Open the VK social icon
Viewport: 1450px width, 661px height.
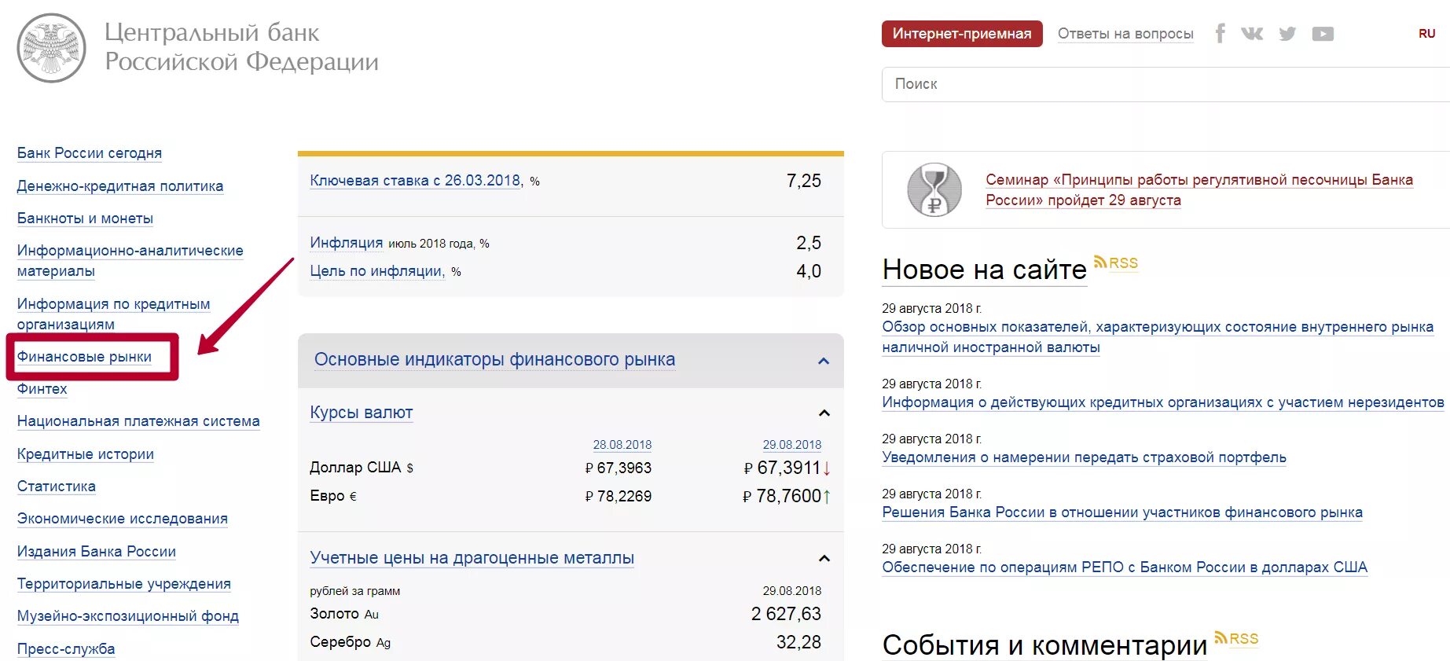(1252, 33)
